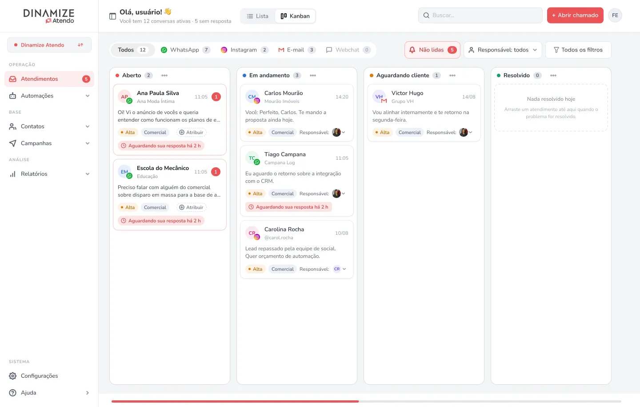
Task: Change responsible on Carlos Mourão card
Action: coord(339,132)
